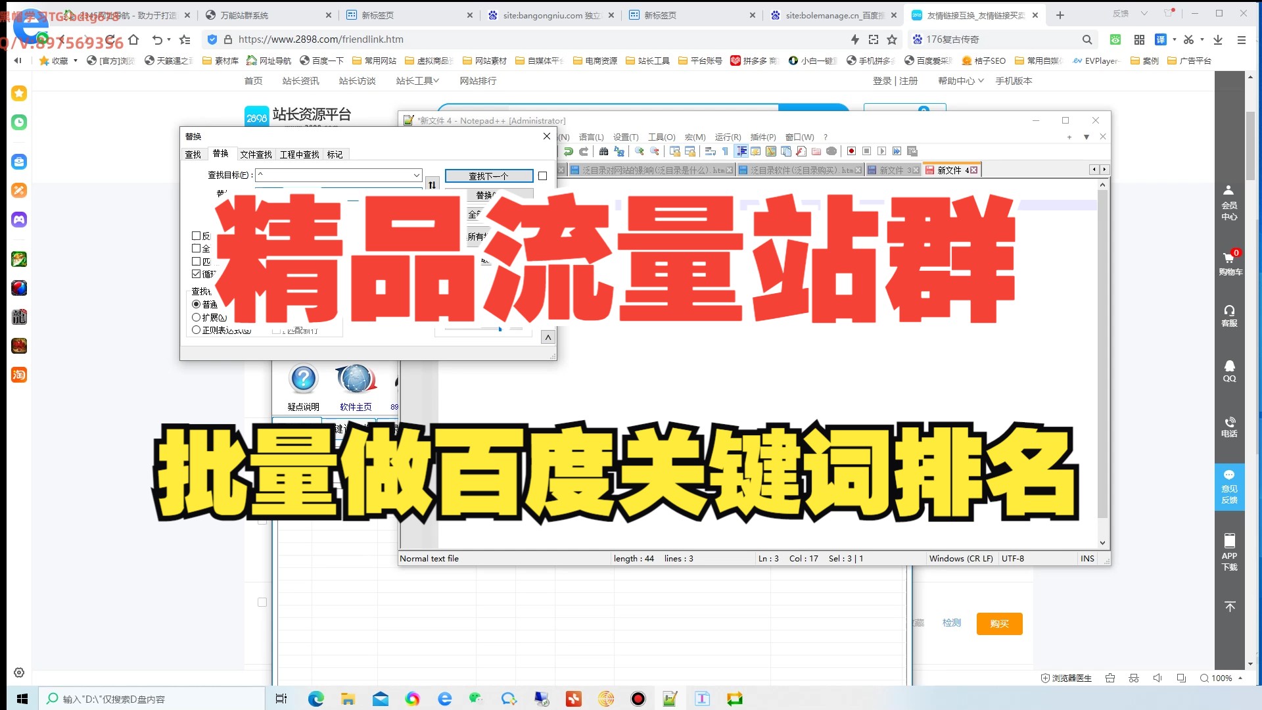The image size is (1262, 710).
Task: Toggle word wrap toolbar icon
Action: (x=711, y=151)
